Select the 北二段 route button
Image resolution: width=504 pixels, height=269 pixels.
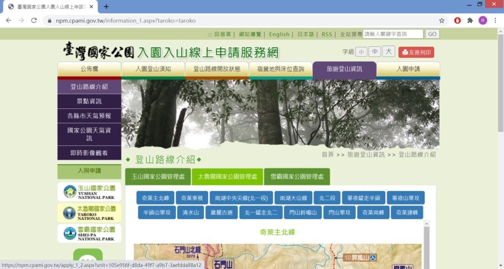(327, 198)
